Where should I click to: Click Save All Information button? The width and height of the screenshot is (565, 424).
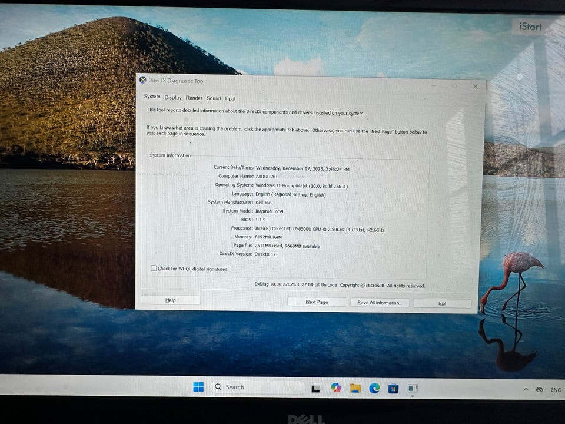(380, 303)
